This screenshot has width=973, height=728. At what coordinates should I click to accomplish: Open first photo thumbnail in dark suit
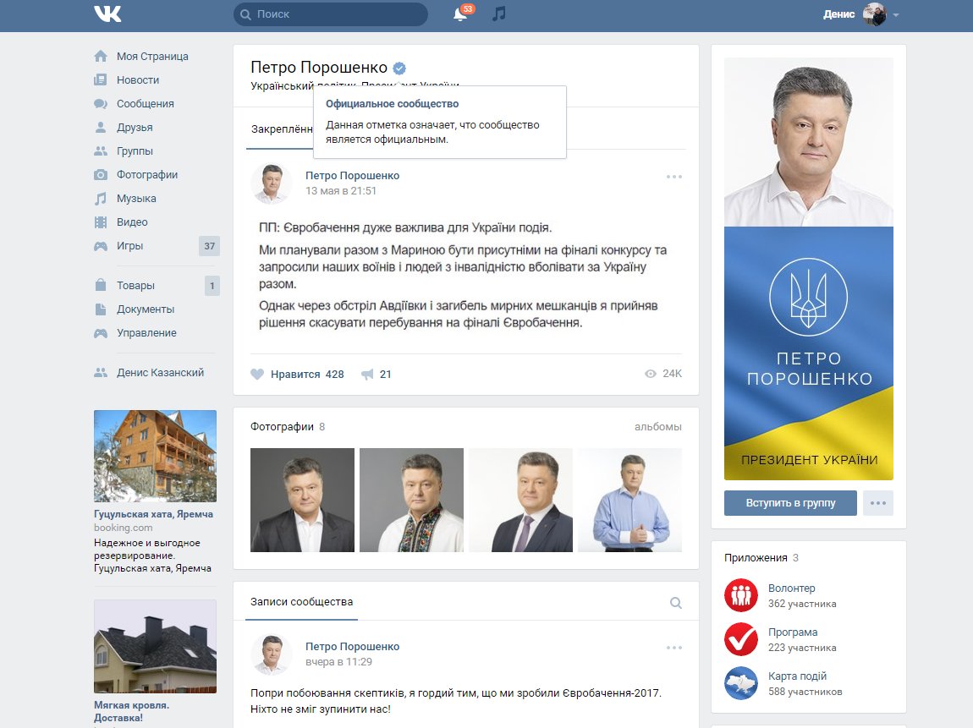click(302, 500)
